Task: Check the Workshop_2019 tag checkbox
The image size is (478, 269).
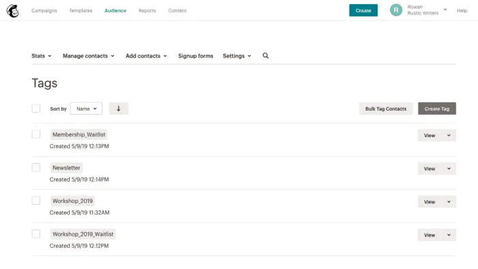Action: [36, 201]
